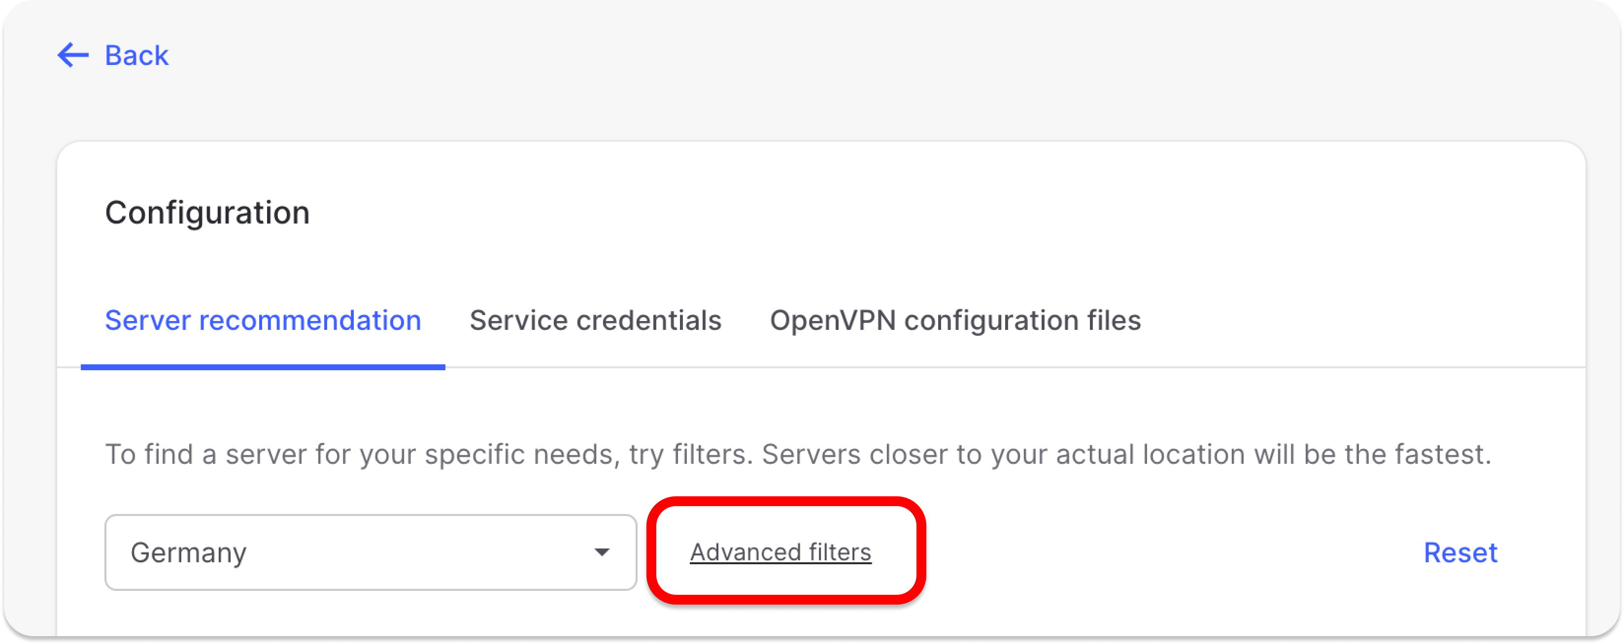Viewport: 1624px width, 644px height.
Task: Click the Back navigation link
Action: click(135, 56)
